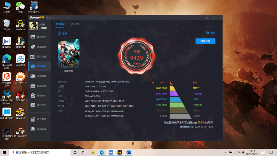277x156 pixels.
Task: Click the user avatar picture in GamePP
Action: pos(34,26)
